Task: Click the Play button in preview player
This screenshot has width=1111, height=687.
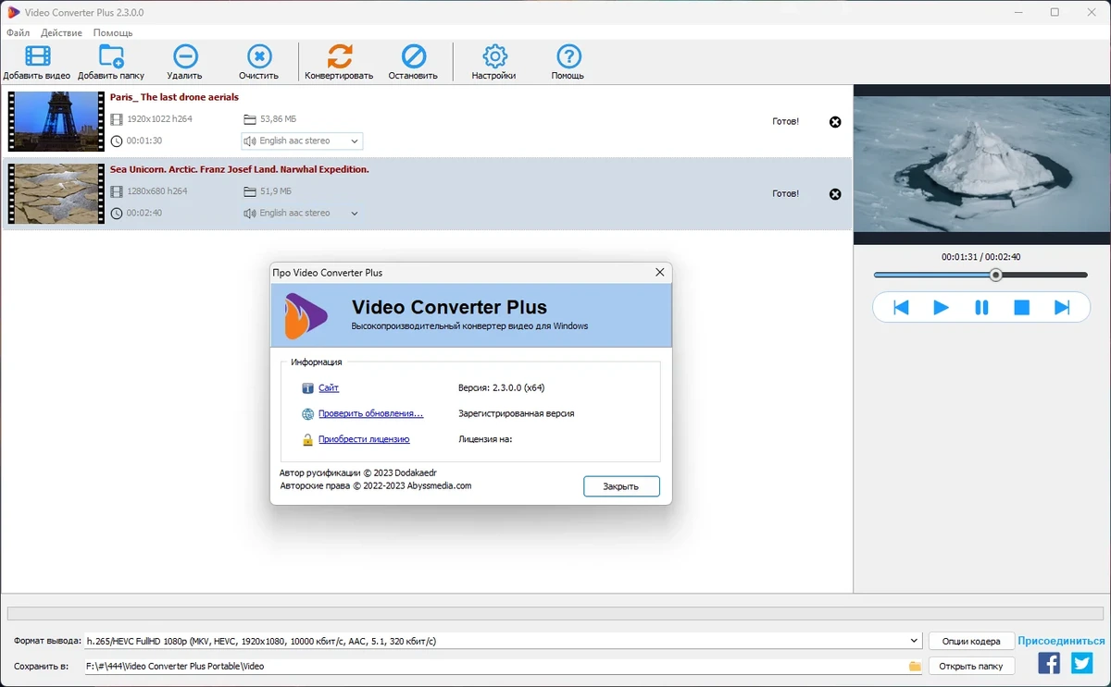Action: (941, 308)
